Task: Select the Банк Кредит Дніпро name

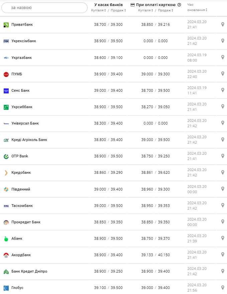Action: click(x=29, y=271)
